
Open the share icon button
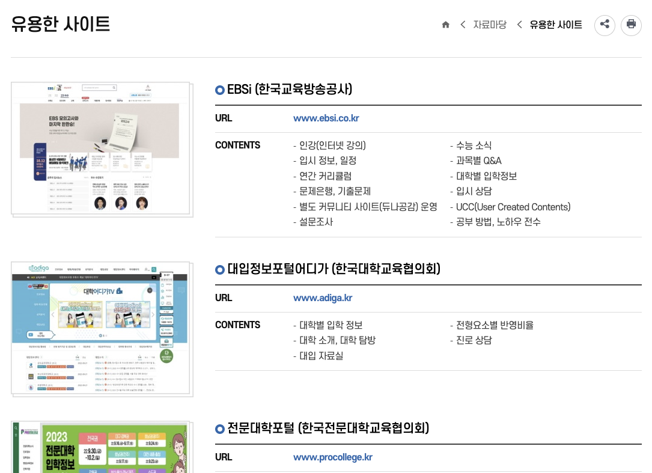[605, 25]
